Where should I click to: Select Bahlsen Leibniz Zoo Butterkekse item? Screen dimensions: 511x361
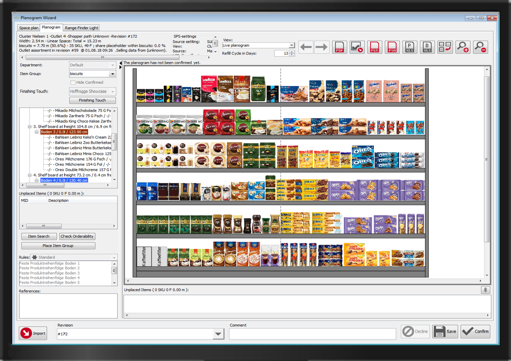coord(83,143)
